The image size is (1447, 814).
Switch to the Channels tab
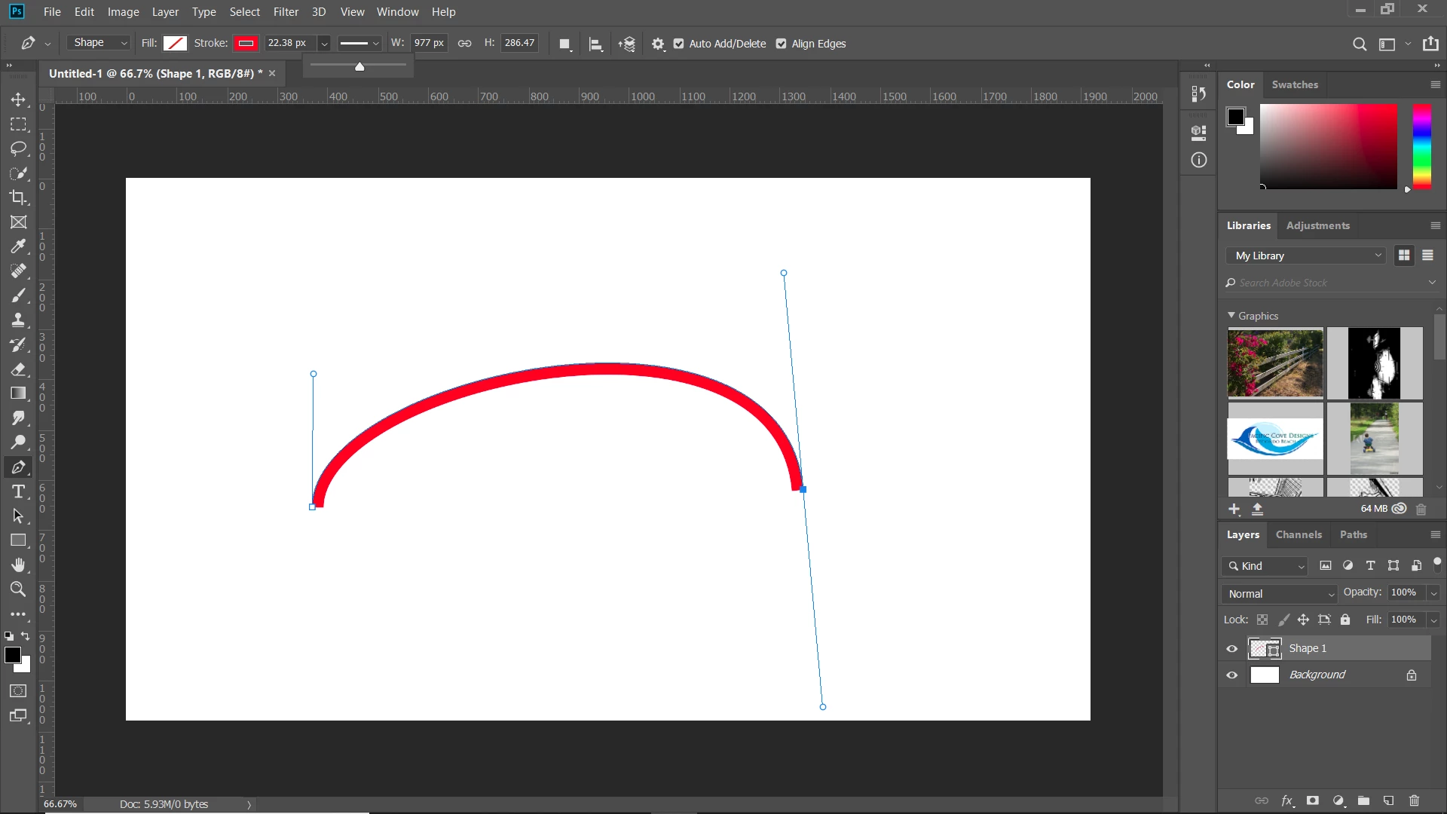[1299, 534]
